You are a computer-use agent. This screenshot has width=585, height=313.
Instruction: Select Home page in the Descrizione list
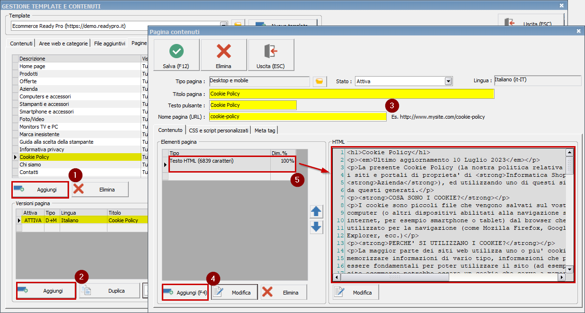click(80, 66)
